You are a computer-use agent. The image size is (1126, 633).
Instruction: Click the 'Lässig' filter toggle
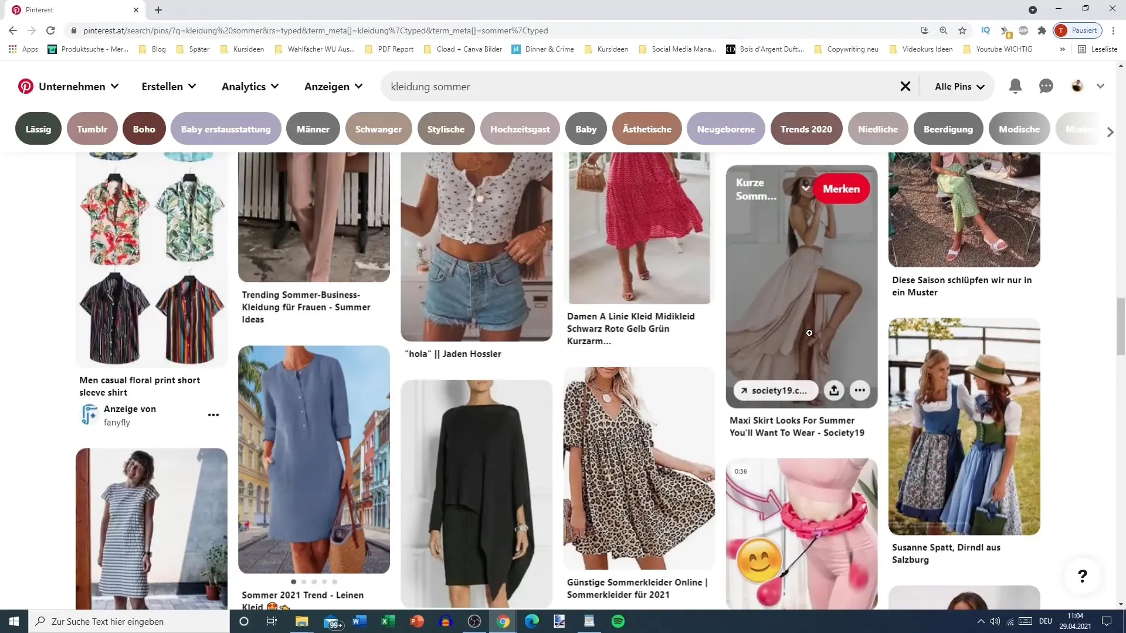pyautogui.click(x=38, y=129)
